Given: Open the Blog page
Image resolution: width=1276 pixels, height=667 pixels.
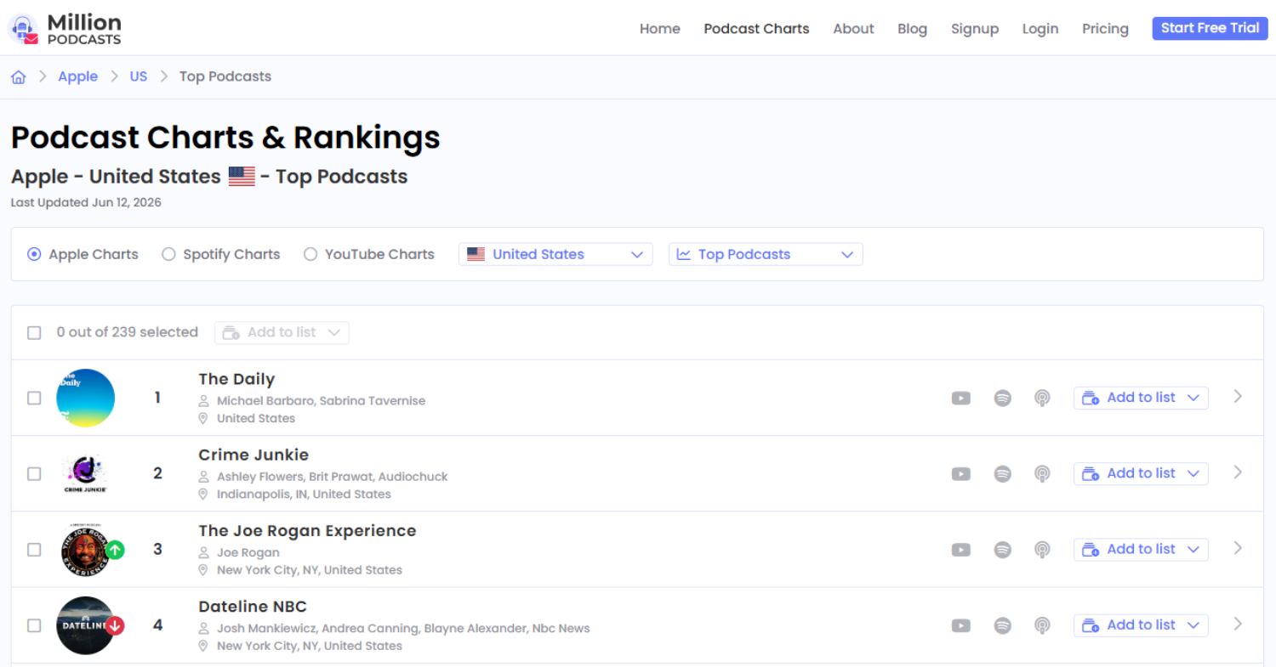Looking at the screenshot, I should tap(912, 29).
